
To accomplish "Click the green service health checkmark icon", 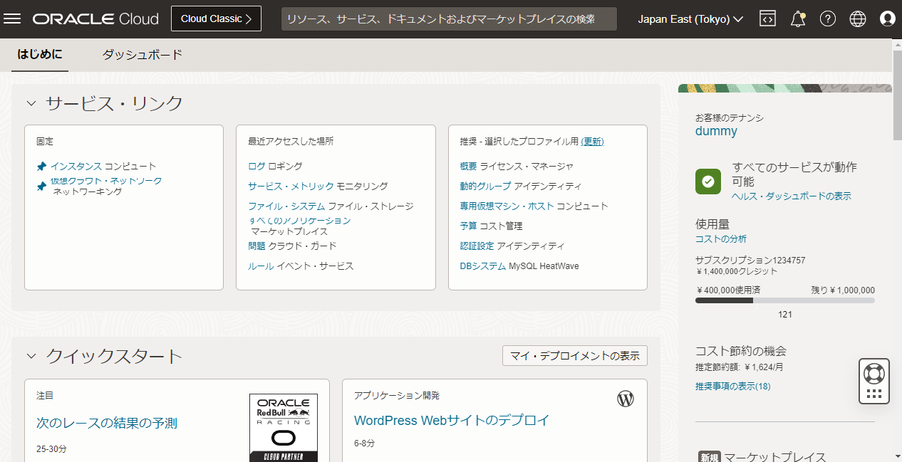I will pyautogui.click(x=707, y=182).
